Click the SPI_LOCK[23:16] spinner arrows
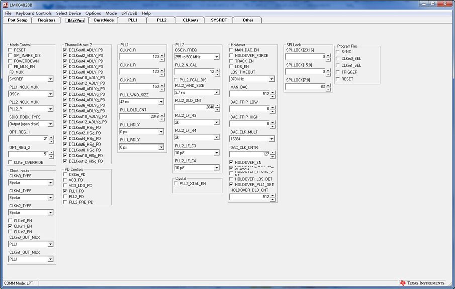Image resolution: width=455 pixels, height=289 pixels. pos(328,57)
